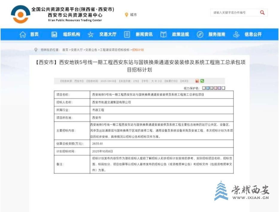
Task: Click the 信息来源 西安市 text
Action: coord(72,81)
